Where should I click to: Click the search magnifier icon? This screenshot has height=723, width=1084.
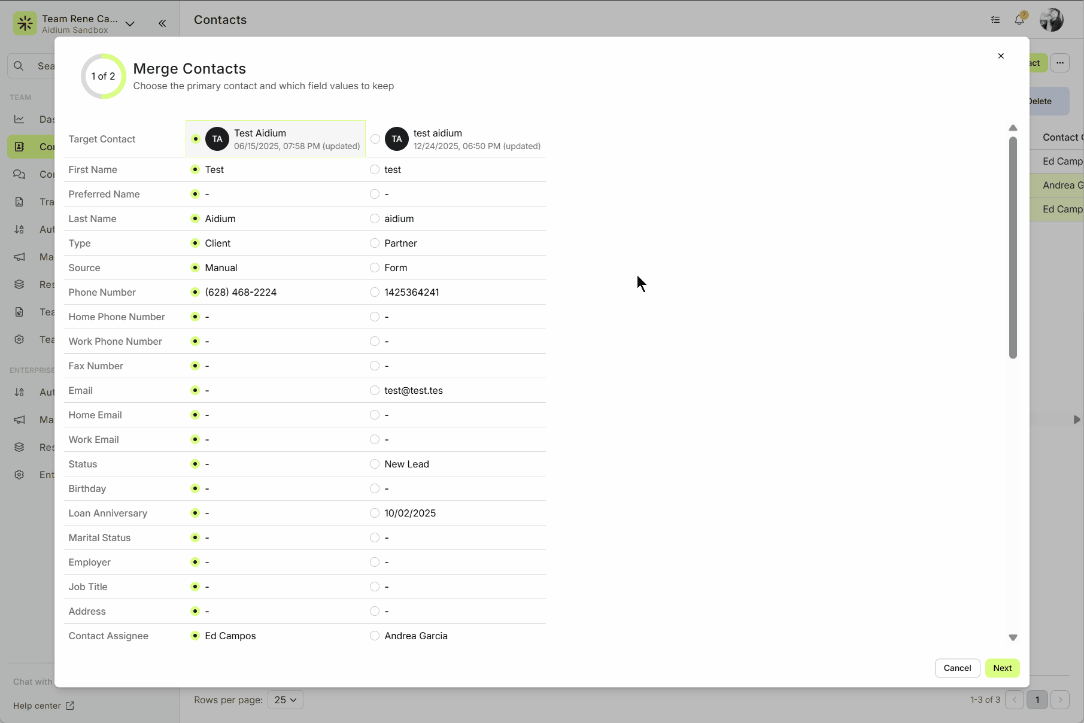(19, 66)
